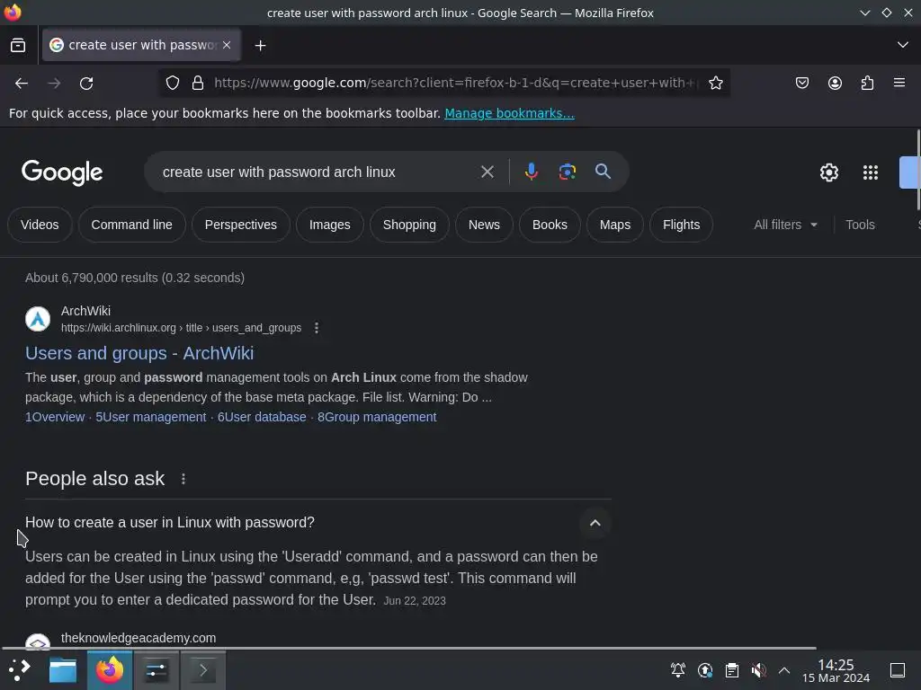Open the system updates tray icon
921x690 pixels.
pyautogui.click(x=705, y=669)
